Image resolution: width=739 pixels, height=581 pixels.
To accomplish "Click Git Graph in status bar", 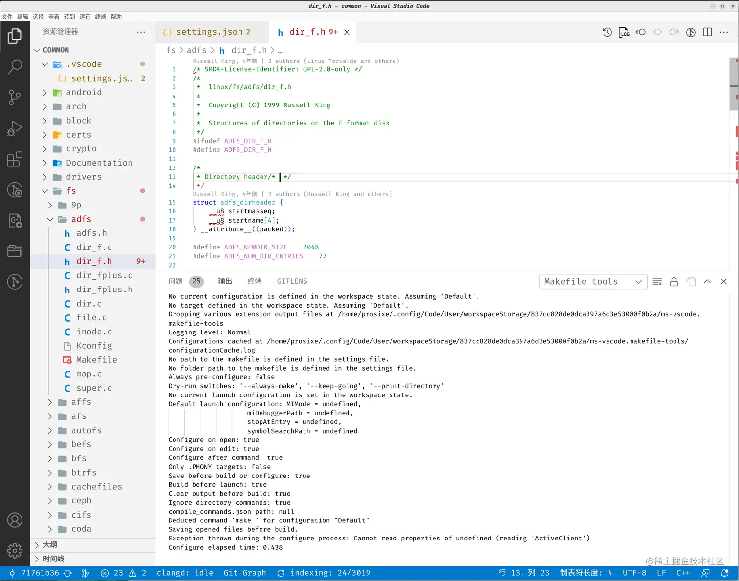I will [x=245, y=573].
